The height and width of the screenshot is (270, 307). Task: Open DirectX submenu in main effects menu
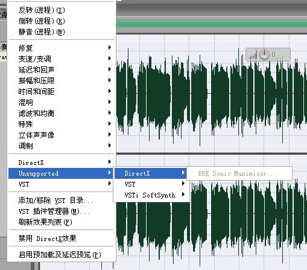tap(62, 162)
